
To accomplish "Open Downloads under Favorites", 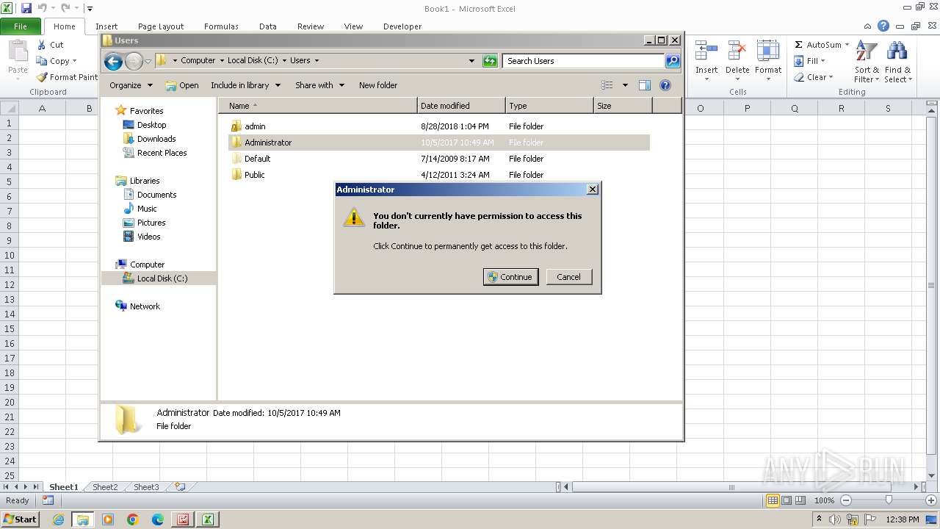I will pyautogui.click(x=156, y=139).
